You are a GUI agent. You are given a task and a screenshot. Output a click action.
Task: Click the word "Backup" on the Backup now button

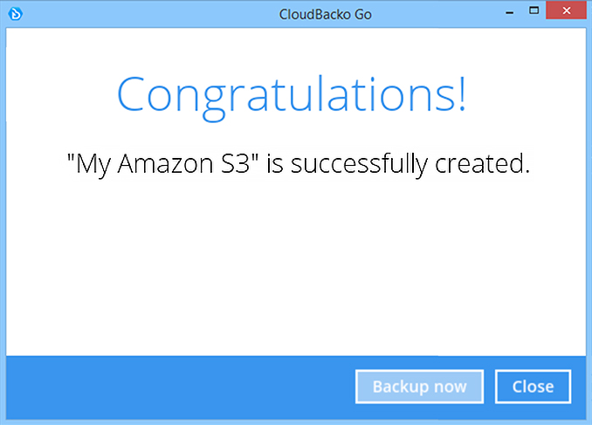(401, 387)
